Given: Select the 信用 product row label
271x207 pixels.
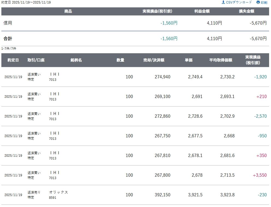Looking at the screenshot, I should click(8, 23).
